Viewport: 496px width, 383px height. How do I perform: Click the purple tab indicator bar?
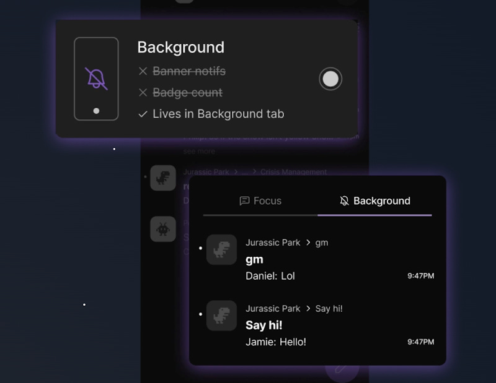(x=374, y=214)
